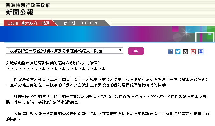Screen dimensions: 215x126
Task: Email this press release via envelope icon
Action: click(x=186, y=52)
